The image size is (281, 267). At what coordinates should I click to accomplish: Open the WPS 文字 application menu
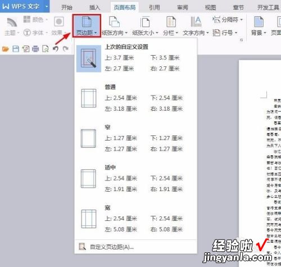pos(21,6)
